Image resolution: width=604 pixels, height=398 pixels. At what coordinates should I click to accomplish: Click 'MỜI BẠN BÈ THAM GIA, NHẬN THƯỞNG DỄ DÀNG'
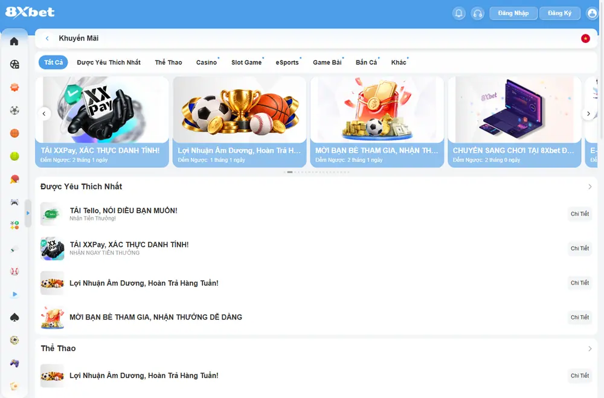coord(156,317)
